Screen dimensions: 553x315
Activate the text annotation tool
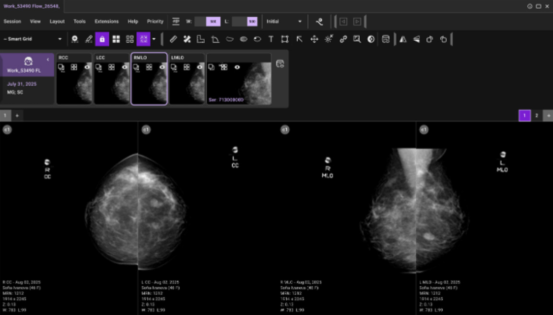[271, 39]
